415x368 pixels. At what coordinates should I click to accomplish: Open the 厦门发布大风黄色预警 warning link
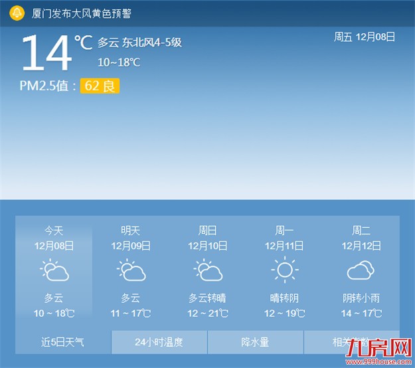coord(82,13)
